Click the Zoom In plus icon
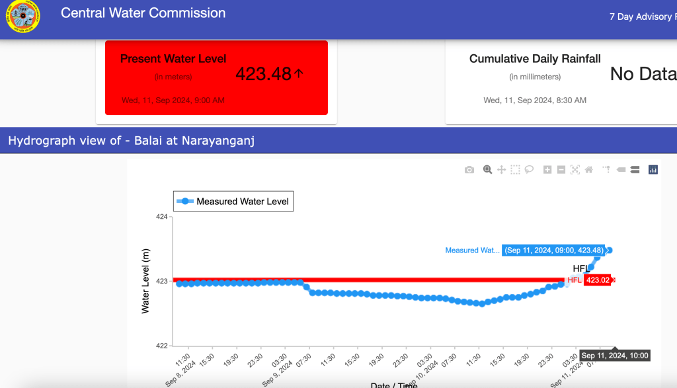The width and height of the screenshot is (677, 388). [547, 170]
